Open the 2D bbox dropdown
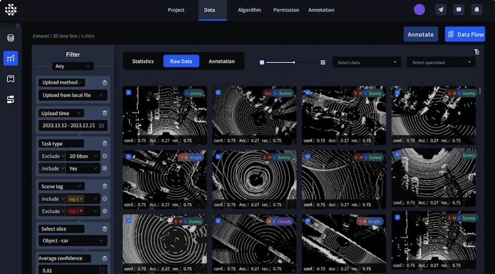Viewport: 495px width, 274px height. tap(83, 156)
